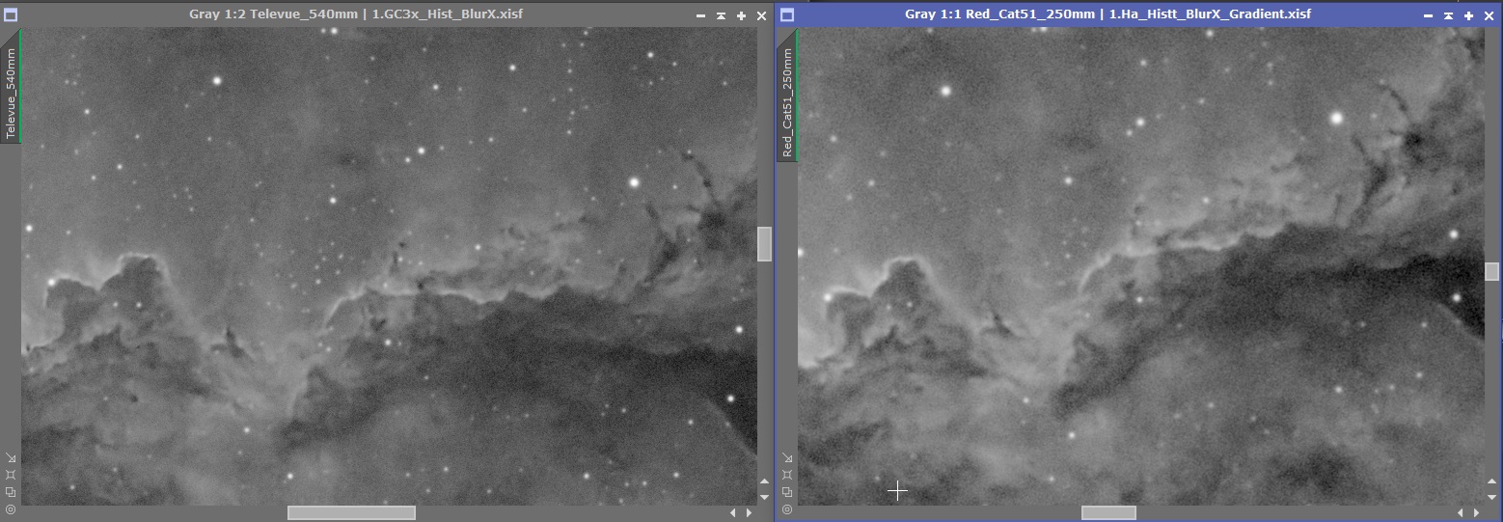
Task: Click the shade-up arrow icon in Televue_540mm title bar
Action: pyautogui.click(x=721, y=16)
